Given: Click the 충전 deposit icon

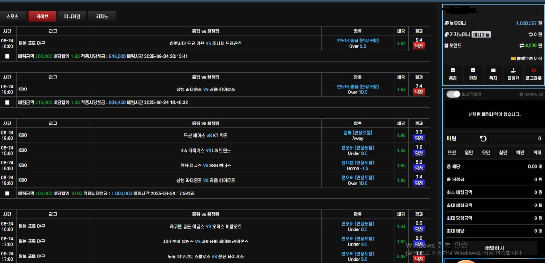Looking at the screenshot, I should point(453,75).
